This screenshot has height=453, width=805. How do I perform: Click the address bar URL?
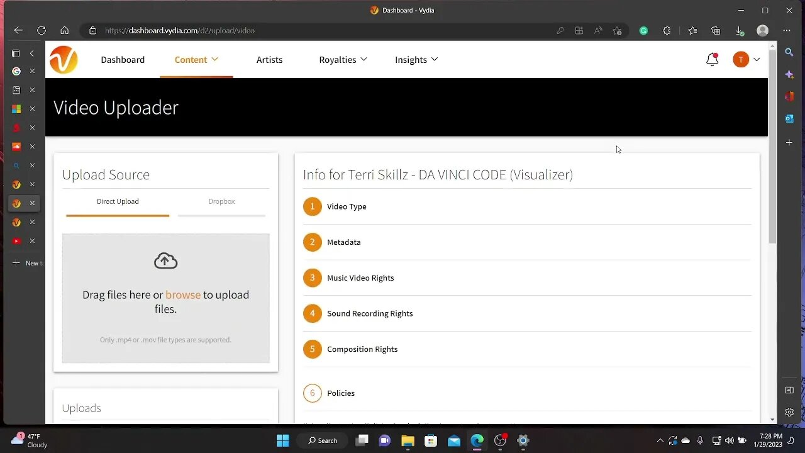(179, 30)
